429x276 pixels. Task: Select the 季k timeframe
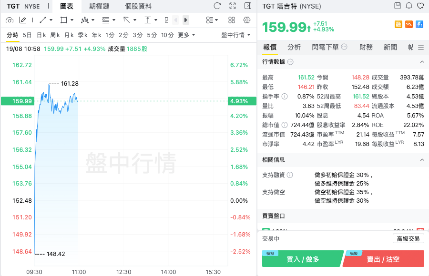pos(82,35)
